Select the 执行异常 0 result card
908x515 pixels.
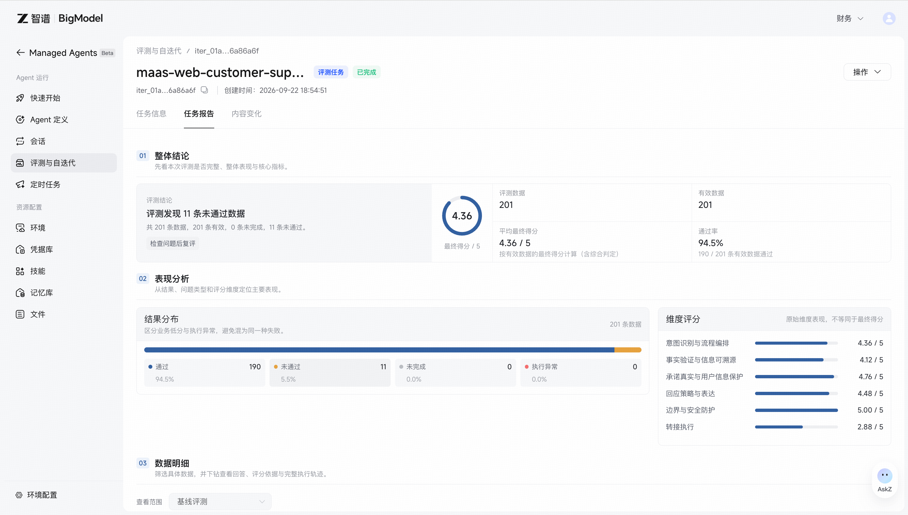click(581, 373)
